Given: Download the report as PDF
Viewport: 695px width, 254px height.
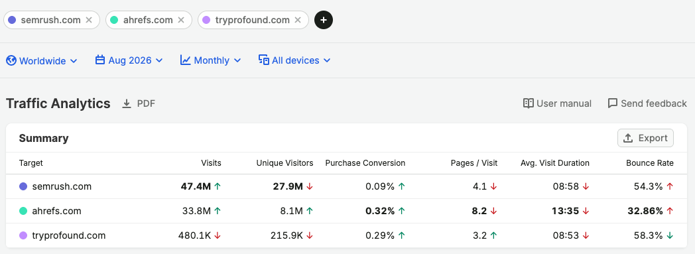Looking at the screenshot, I should 139,103.
